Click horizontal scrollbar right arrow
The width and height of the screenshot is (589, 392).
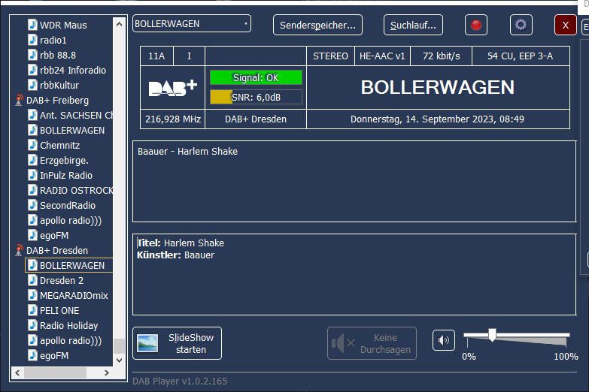(x=107, y=373)
